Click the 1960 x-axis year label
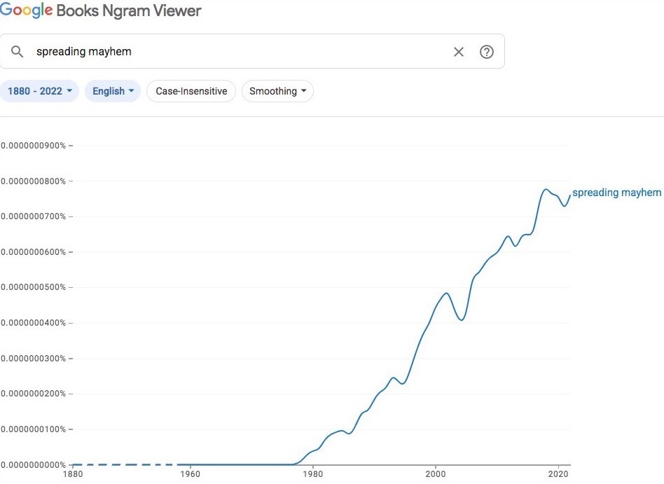 click(x=190, y=474)
